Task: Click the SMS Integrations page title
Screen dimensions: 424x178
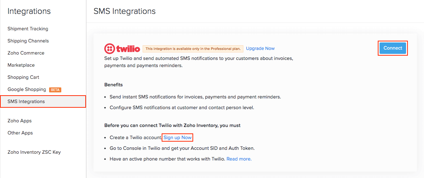Action: tap(124, 11)
